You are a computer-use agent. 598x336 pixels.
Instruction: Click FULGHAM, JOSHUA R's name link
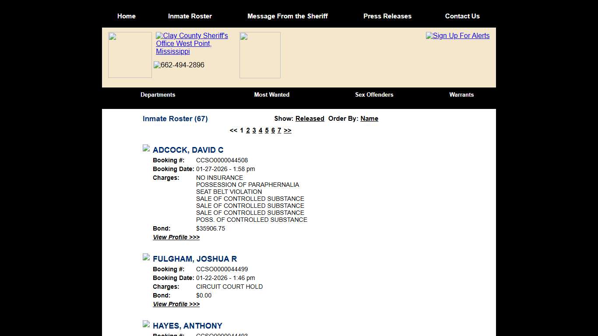195,259
